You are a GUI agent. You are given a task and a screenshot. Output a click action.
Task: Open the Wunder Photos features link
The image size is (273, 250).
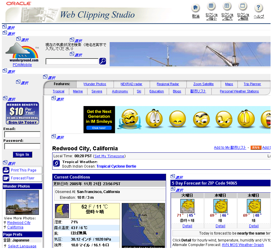click(x=95, y=84)
